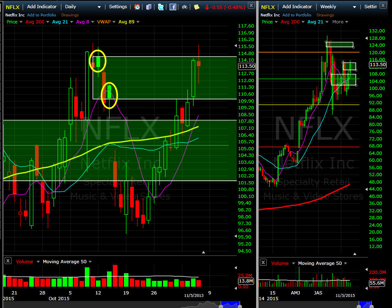The width and height of the screenshot is (392, 308).
Task: Click Add to Portfolio in weekly chart
Action: coord(297,15)
